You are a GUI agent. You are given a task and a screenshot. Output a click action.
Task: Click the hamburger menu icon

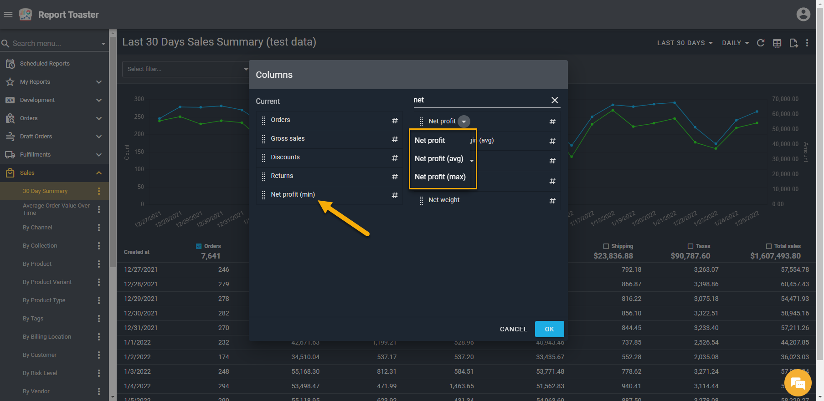point(8,15)
